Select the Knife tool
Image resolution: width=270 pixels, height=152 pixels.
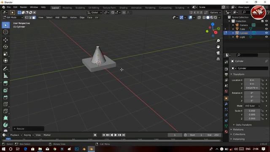[x=5, y=111]
